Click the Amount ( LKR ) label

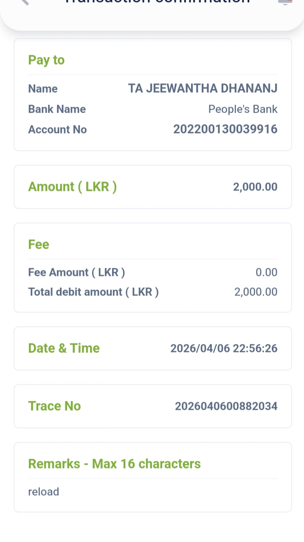(72, 187)
